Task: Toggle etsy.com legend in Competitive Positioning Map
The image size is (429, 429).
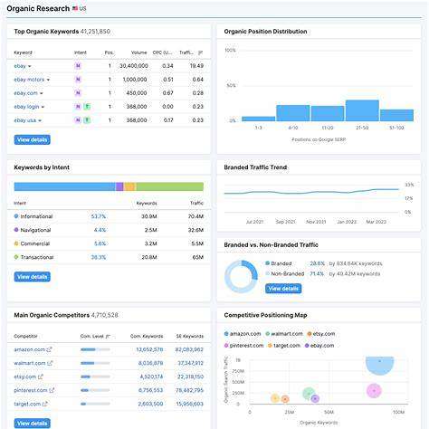Action: [x=321, y=334]
